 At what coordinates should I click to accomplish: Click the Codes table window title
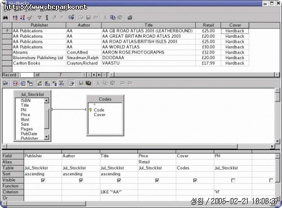(105, 99)
